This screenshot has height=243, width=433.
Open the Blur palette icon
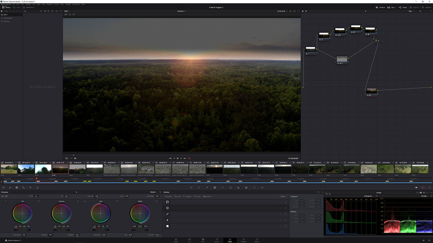(x=238, y=187)
